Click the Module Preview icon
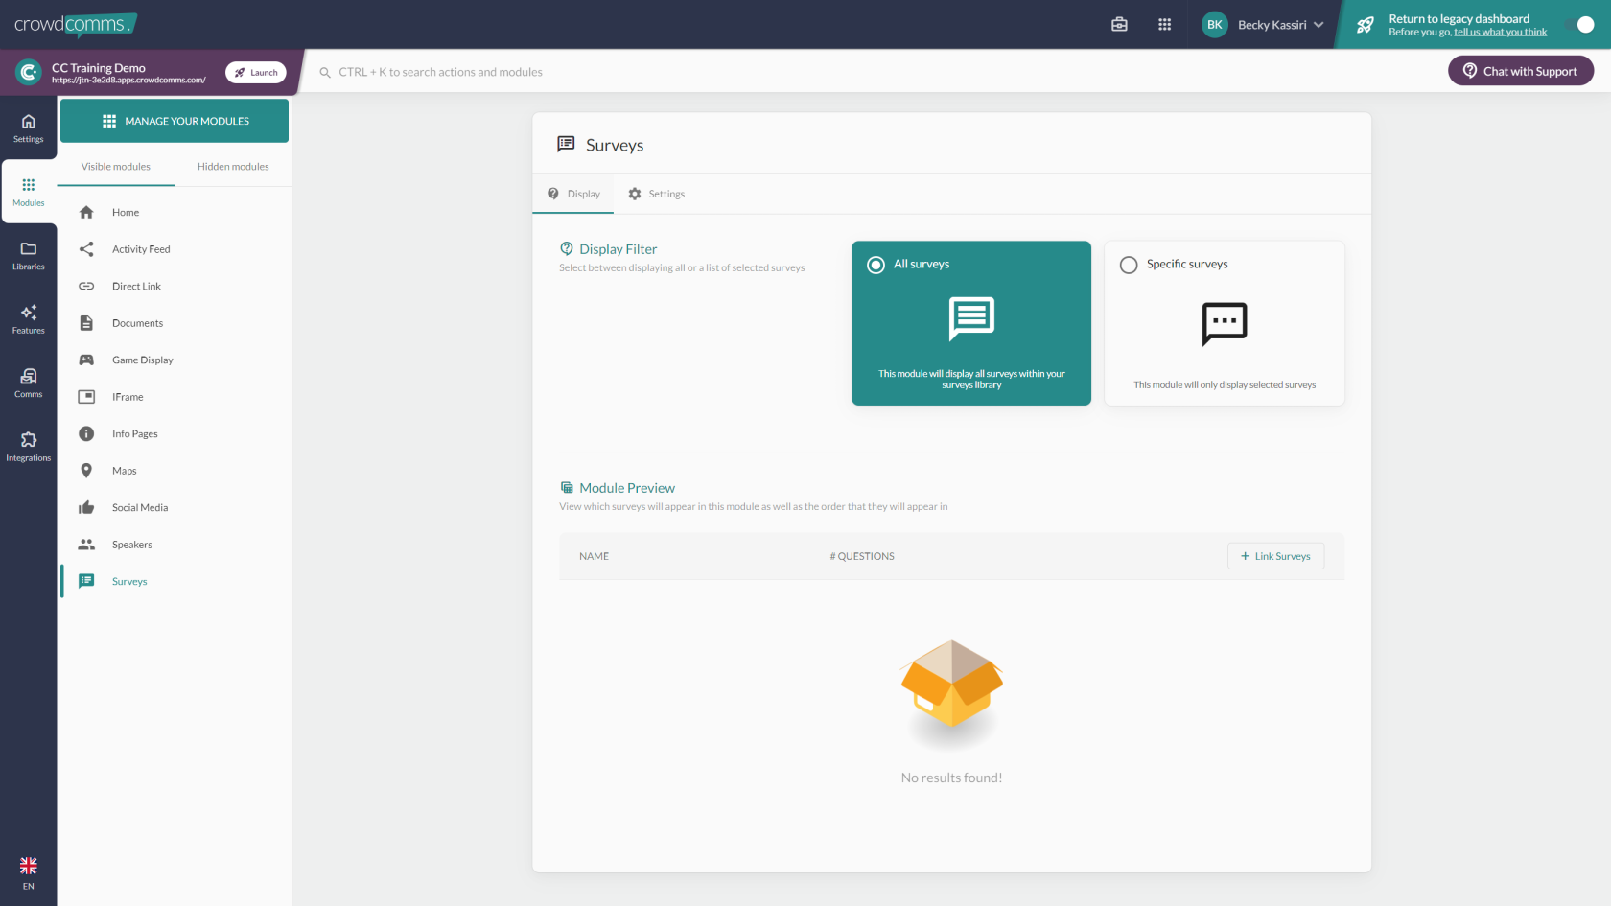 pyautogui.click(x=567, y=487)
